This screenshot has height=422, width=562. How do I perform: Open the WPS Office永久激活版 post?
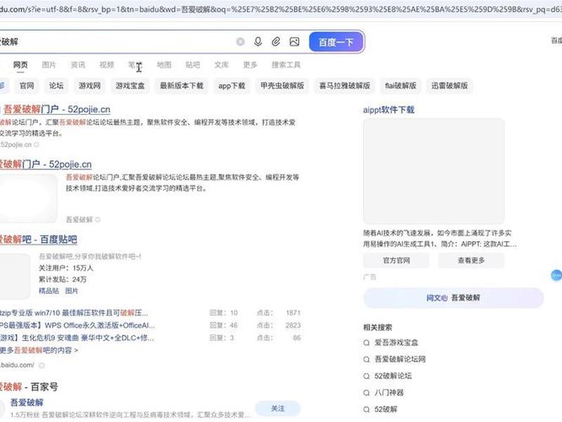coord(77,326)
